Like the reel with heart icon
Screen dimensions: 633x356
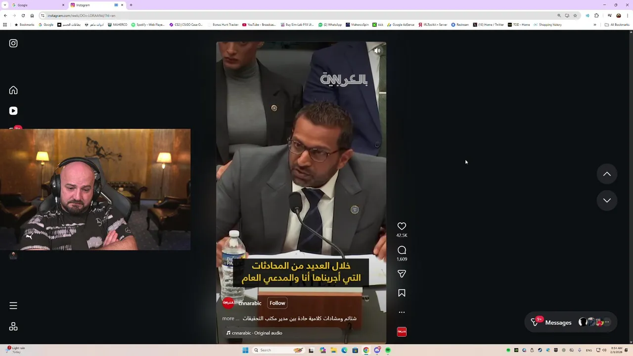(x=402, y=226)
